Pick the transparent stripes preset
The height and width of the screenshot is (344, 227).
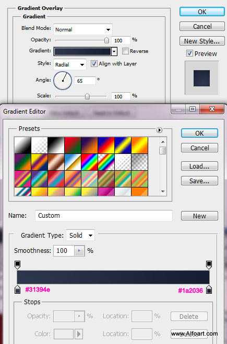123,162
